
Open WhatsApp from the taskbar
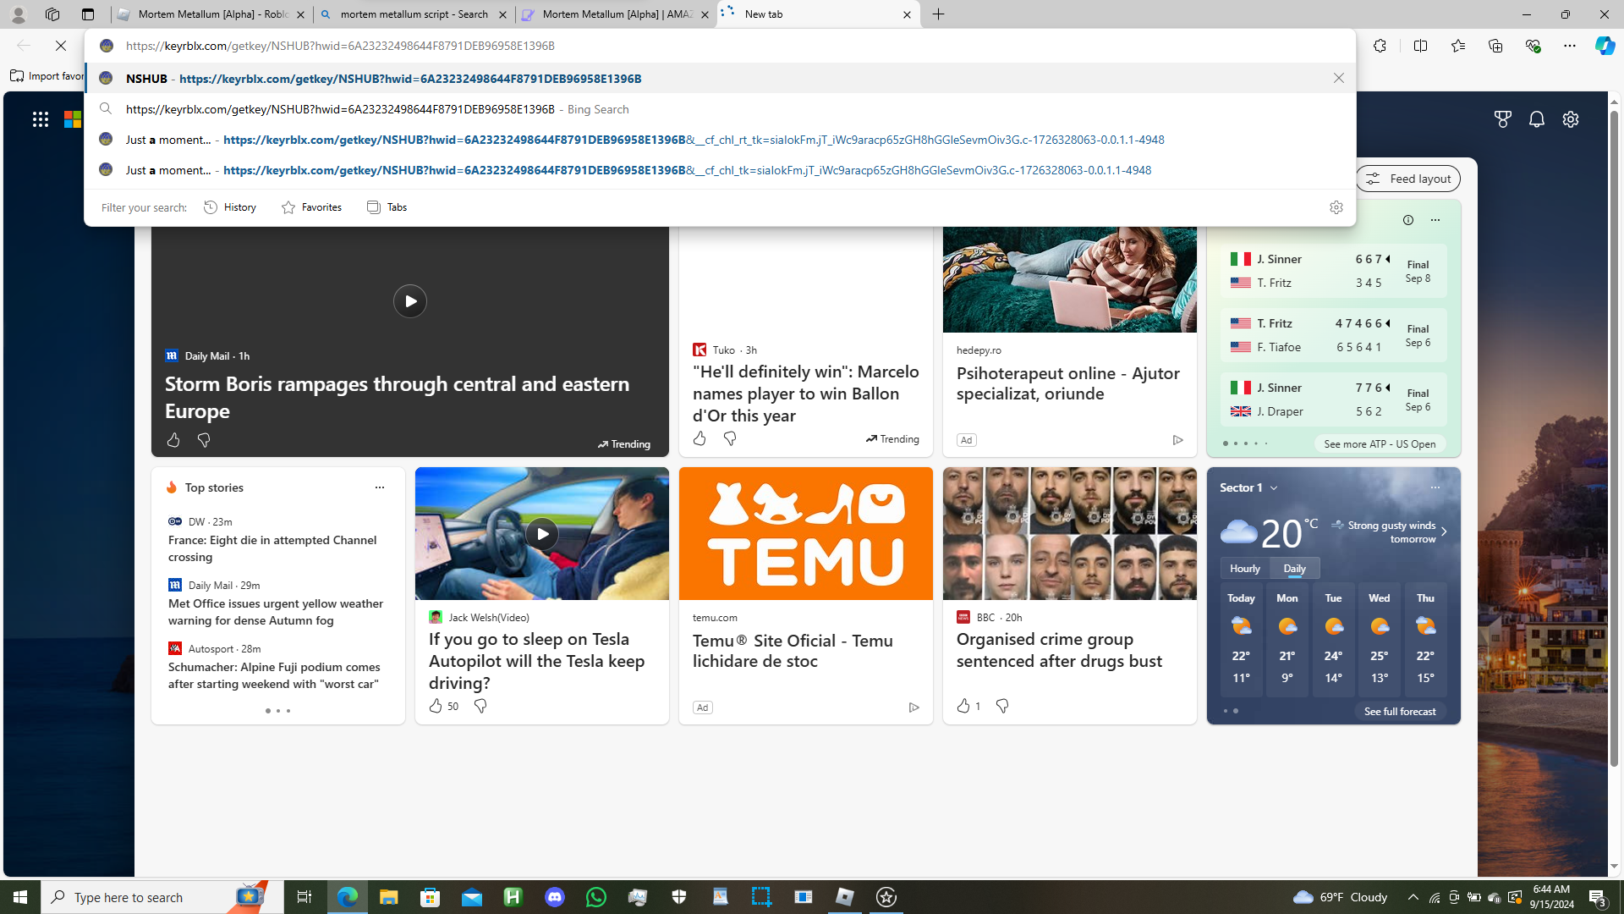(595, 897)
